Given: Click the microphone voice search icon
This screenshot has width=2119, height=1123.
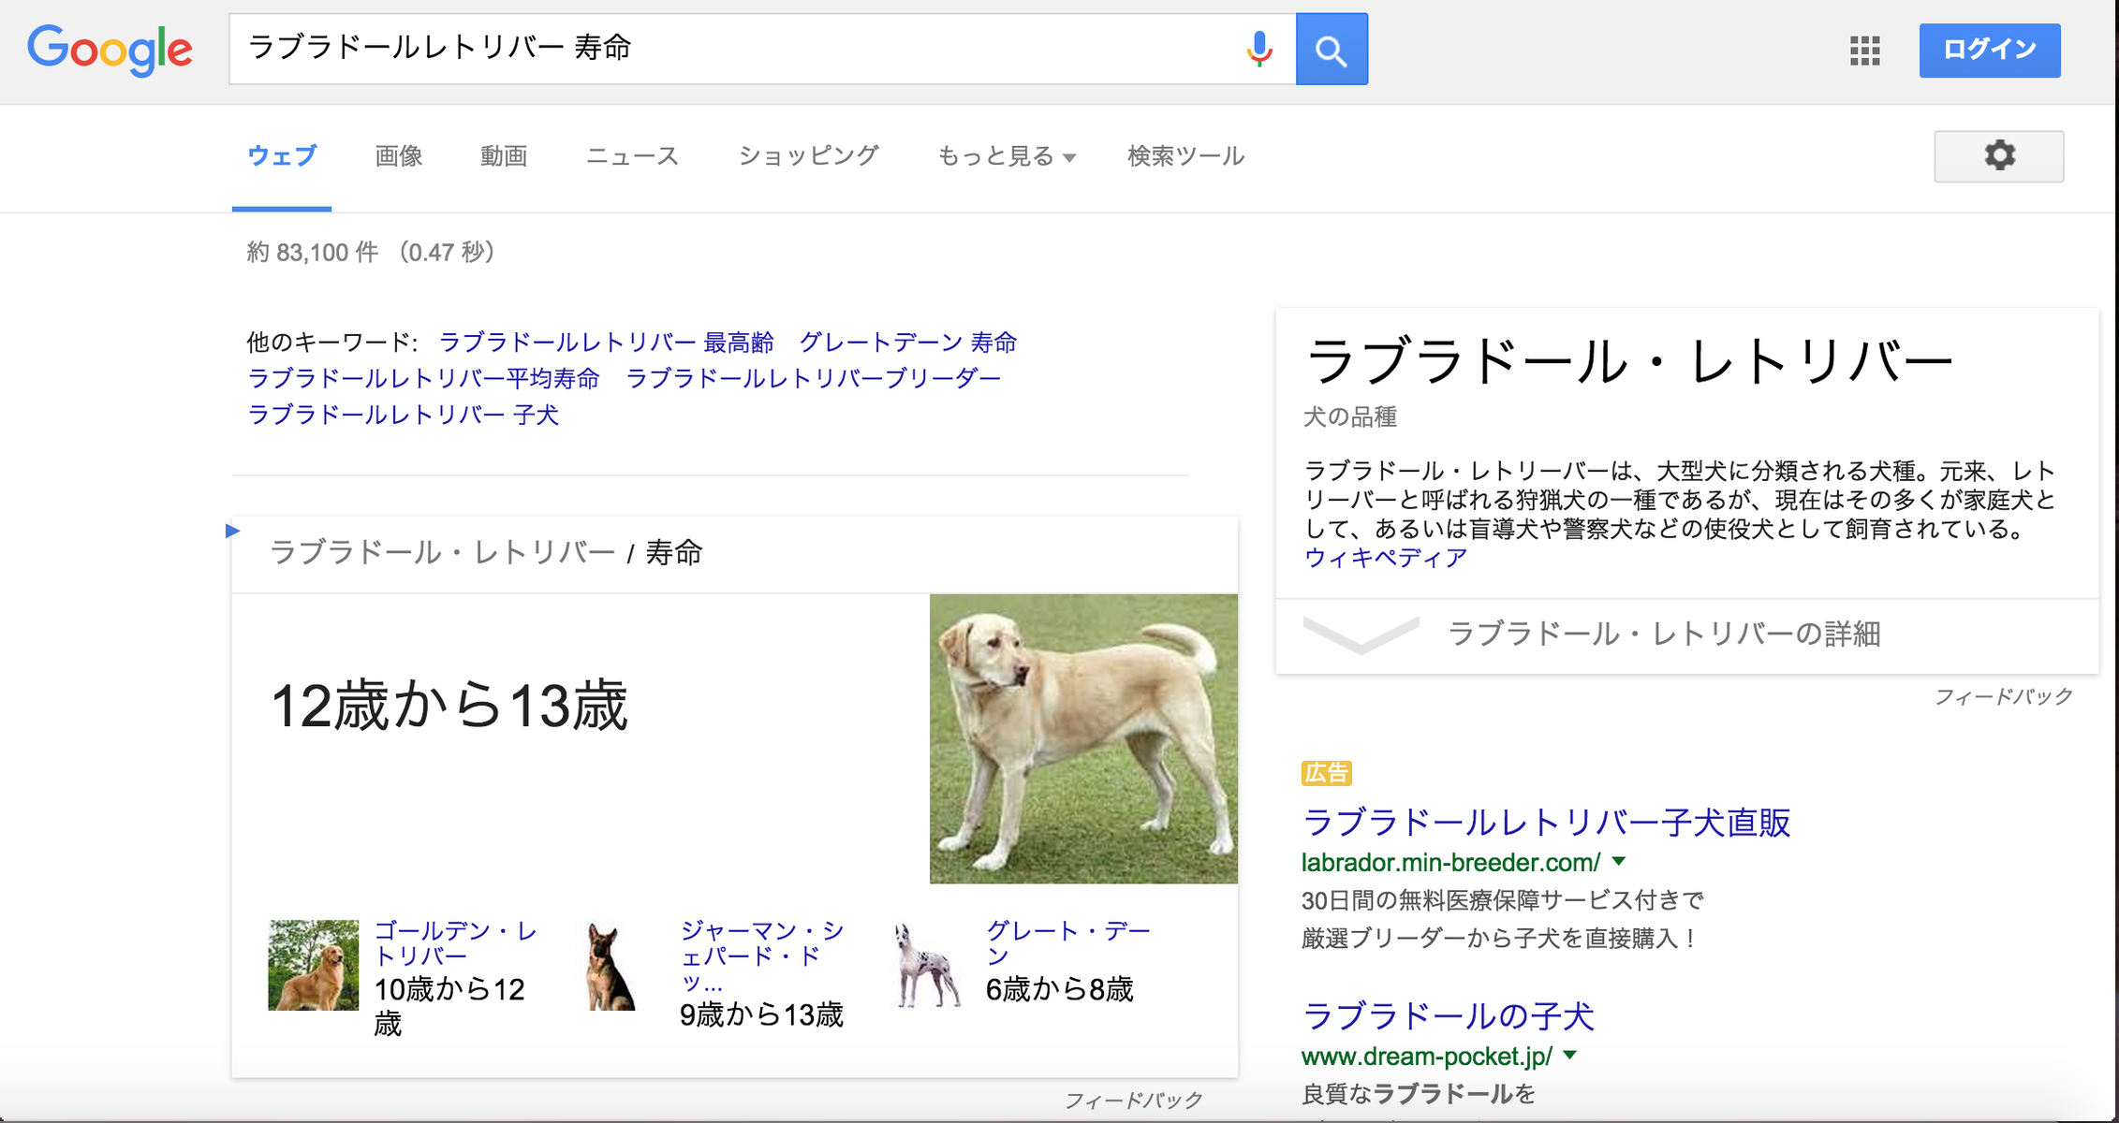Looking at the screenshot, I should tap(1259, 49).
